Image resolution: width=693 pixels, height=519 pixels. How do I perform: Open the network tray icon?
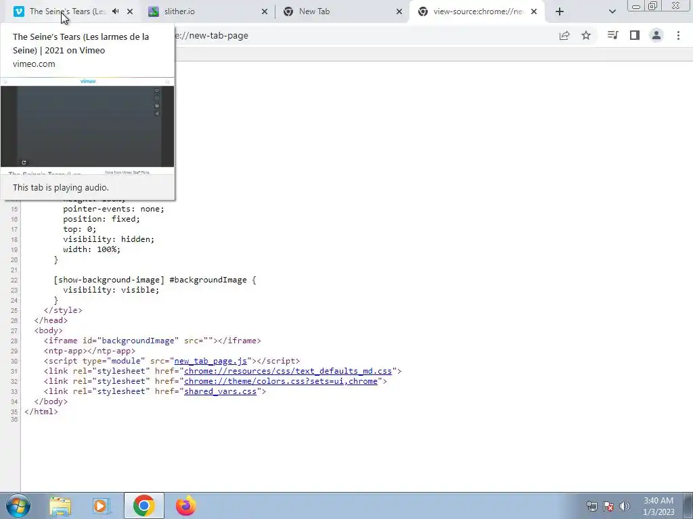[x=591, y=506]
